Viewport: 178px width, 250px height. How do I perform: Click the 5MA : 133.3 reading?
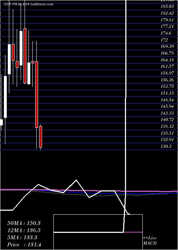(22, 237)
